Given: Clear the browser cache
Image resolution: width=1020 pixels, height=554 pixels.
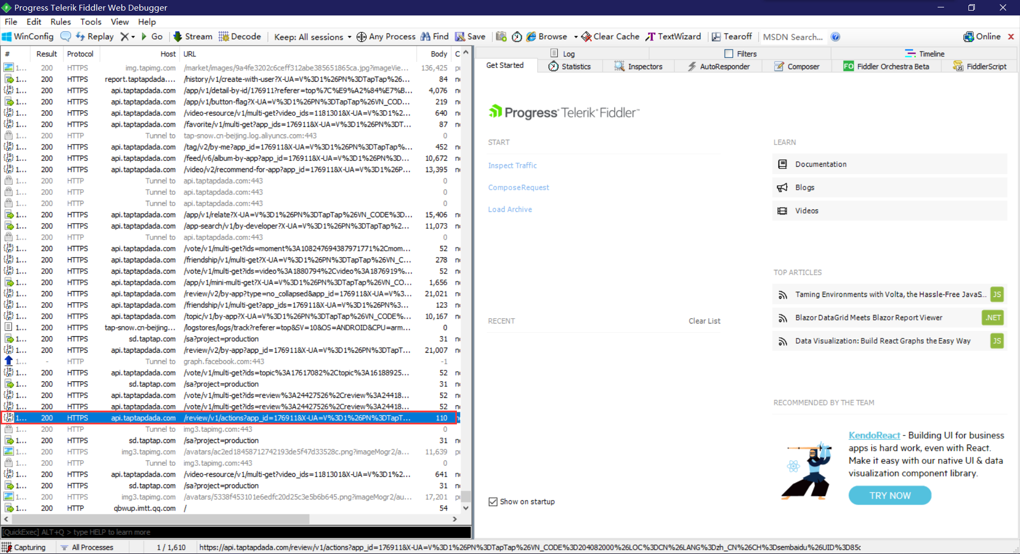Looking at the screenshot, I should [610, 37].
